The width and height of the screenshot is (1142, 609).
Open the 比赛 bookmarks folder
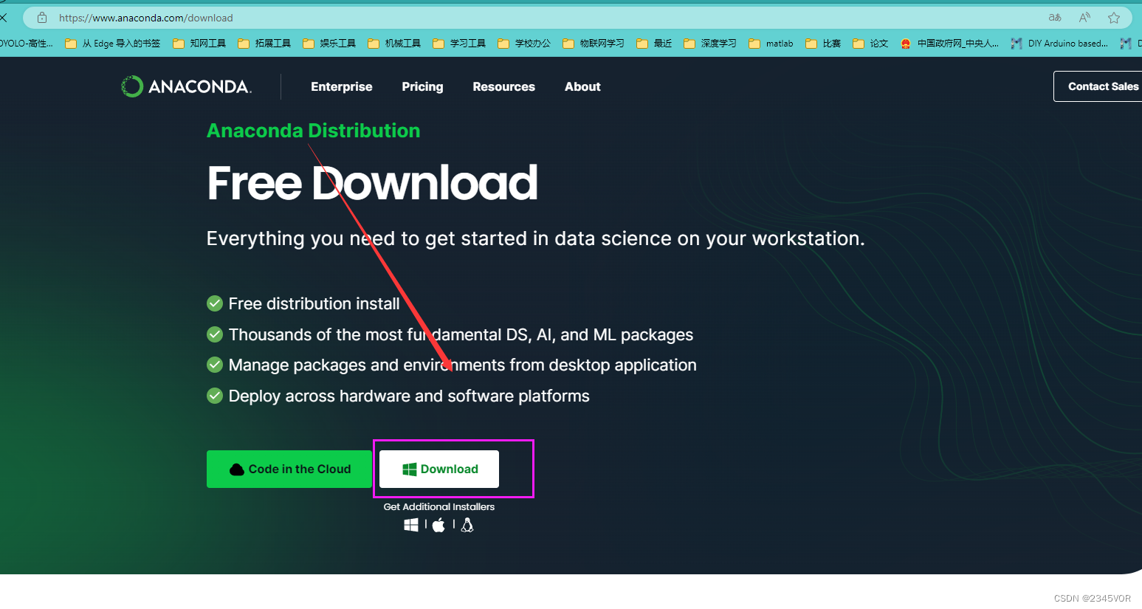point(823,44)
